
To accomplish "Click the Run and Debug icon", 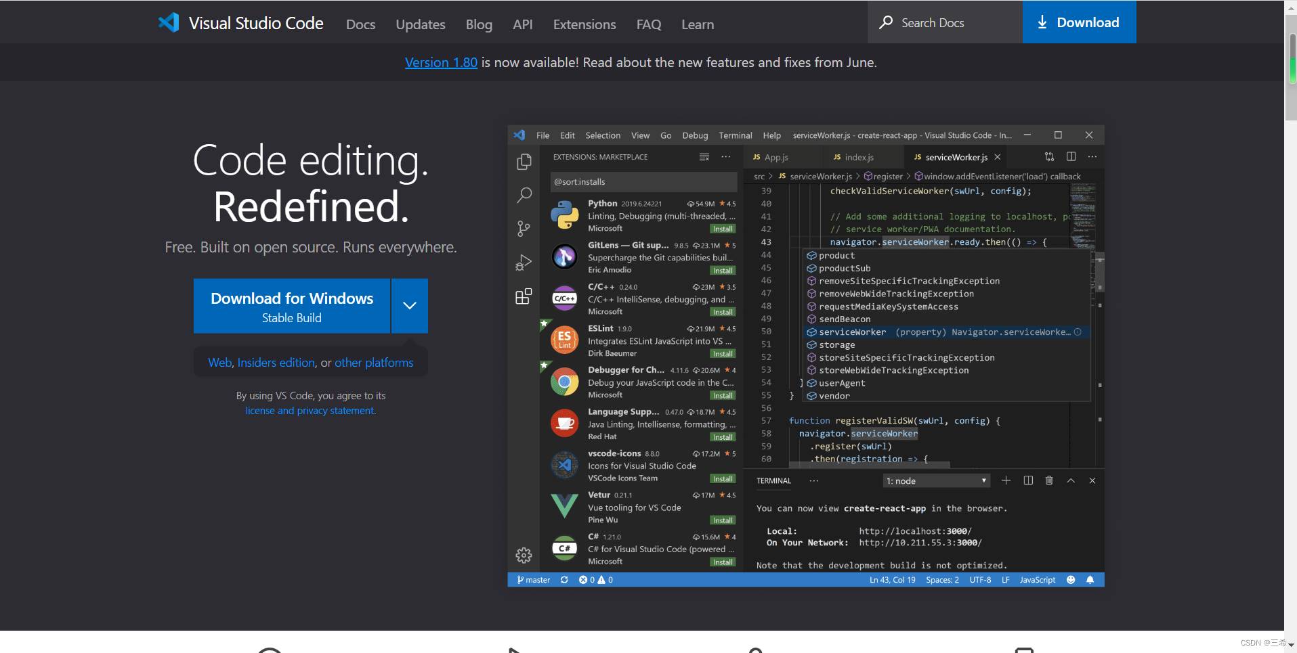I will pos(524,263).
